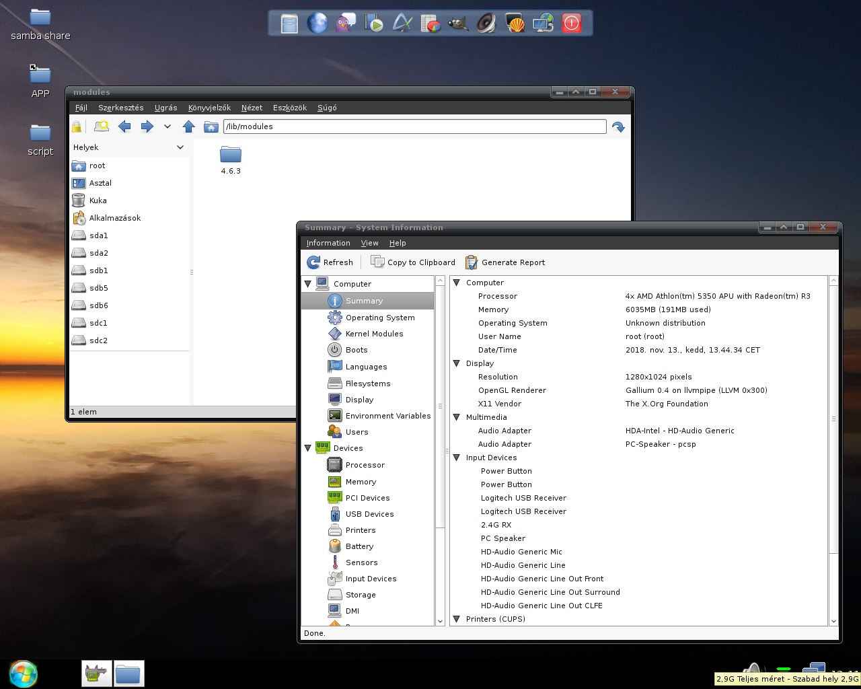The height and width of the screenshot is (689, 861).
Task: Open navigation history dropdown arrow in file manager
Action: (x=167, y=126)
